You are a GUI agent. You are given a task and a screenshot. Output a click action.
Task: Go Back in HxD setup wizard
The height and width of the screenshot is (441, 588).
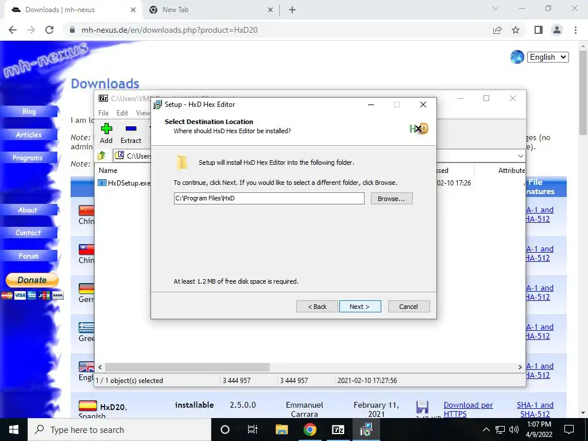(x=317, y=307)
